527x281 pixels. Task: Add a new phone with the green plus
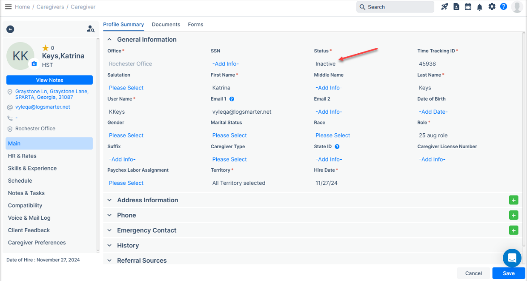514,215
